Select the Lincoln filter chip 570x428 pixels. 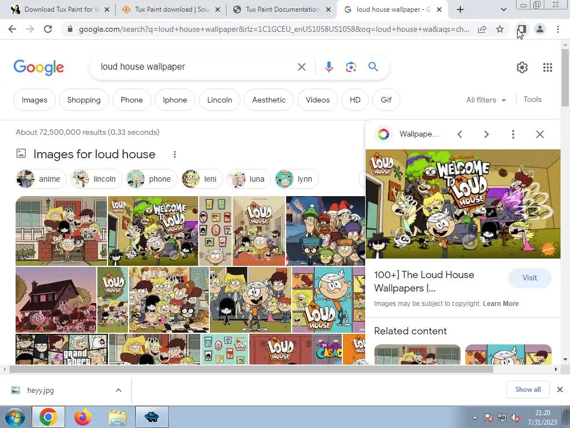219,100
